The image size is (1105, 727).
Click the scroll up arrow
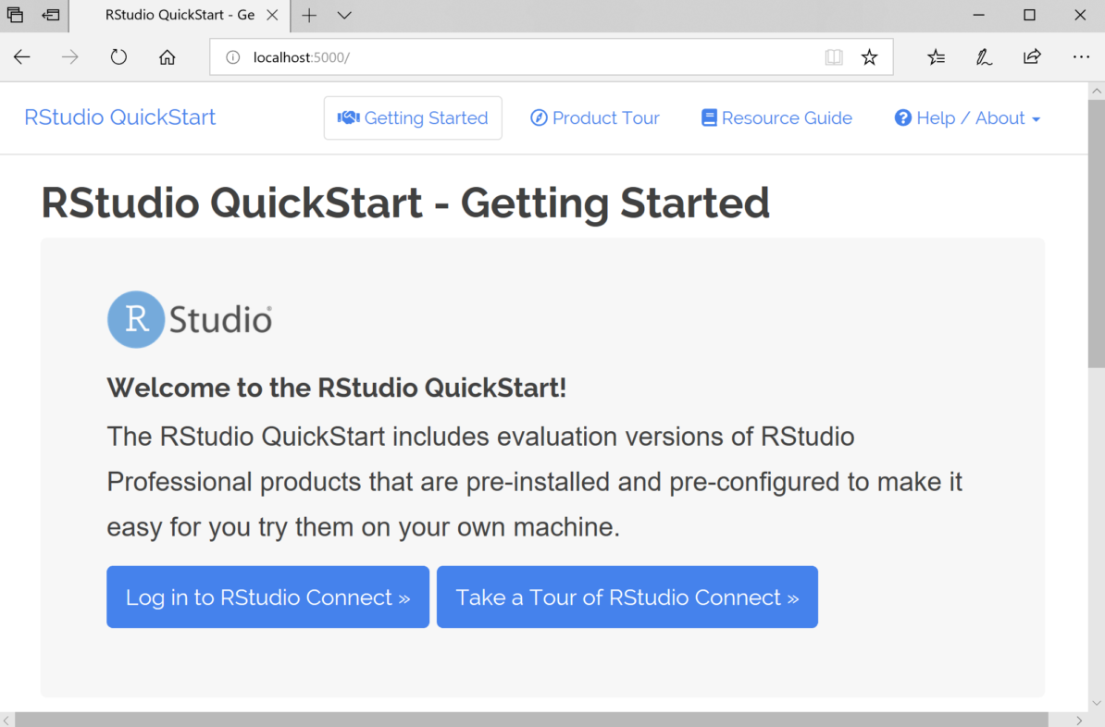click(x=1097, y=91)
